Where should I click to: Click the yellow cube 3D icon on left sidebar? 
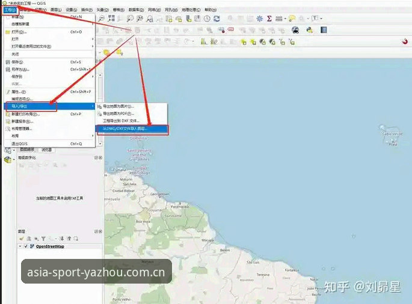coord(8,159)
